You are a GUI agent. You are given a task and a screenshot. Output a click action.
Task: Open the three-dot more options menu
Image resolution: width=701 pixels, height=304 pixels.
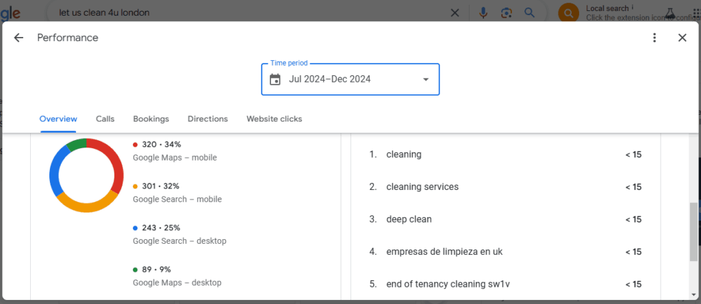click(654, 38)
